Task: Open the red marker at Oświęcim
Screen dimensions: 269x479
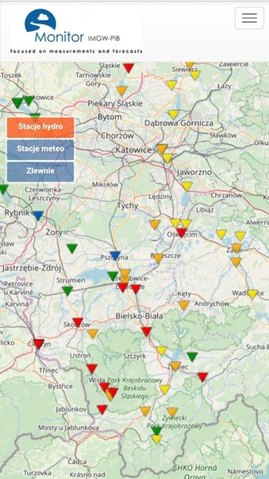Action: [181, 233]
